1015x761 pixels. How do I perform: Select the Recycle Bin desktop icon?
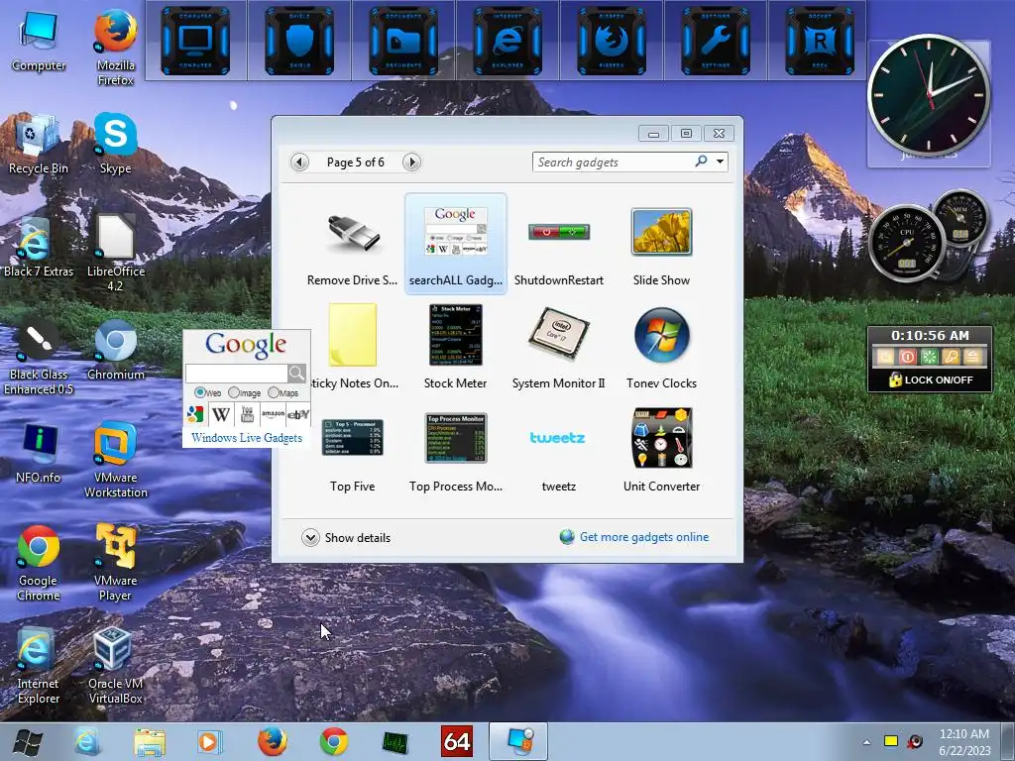(39, 144)
